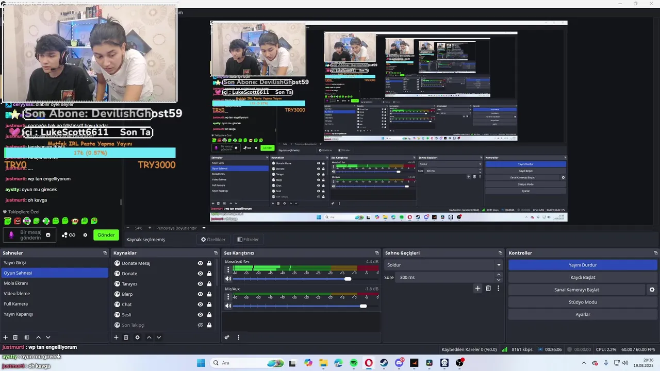The height and width of the screenshot is (371, 660).
Task: Unlock the Donate Mesaj source lock
Action: (209, 263)
